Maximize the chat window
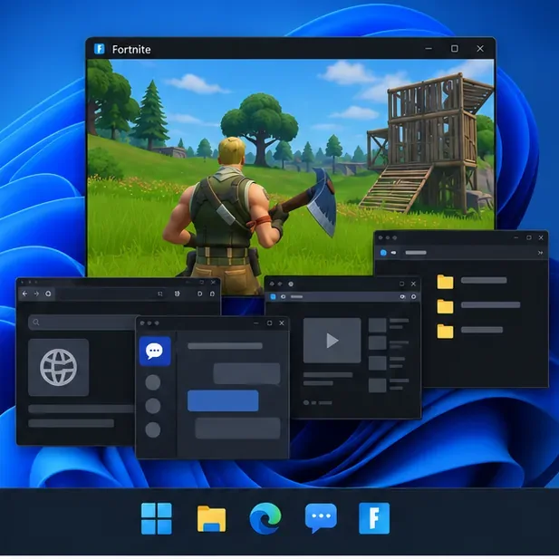The height and width of the screenshot is (559, 559). [269, 323]
